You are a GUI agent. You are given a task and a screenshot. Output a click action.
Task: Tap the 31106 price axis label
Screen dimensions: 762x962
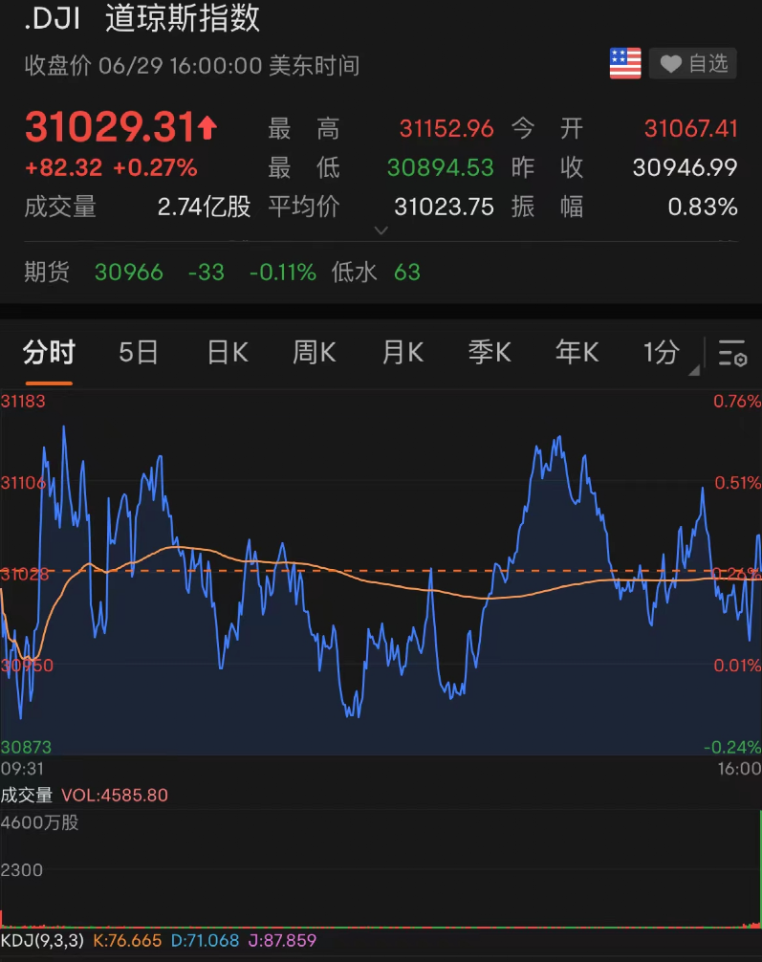[x=23, y=483]
